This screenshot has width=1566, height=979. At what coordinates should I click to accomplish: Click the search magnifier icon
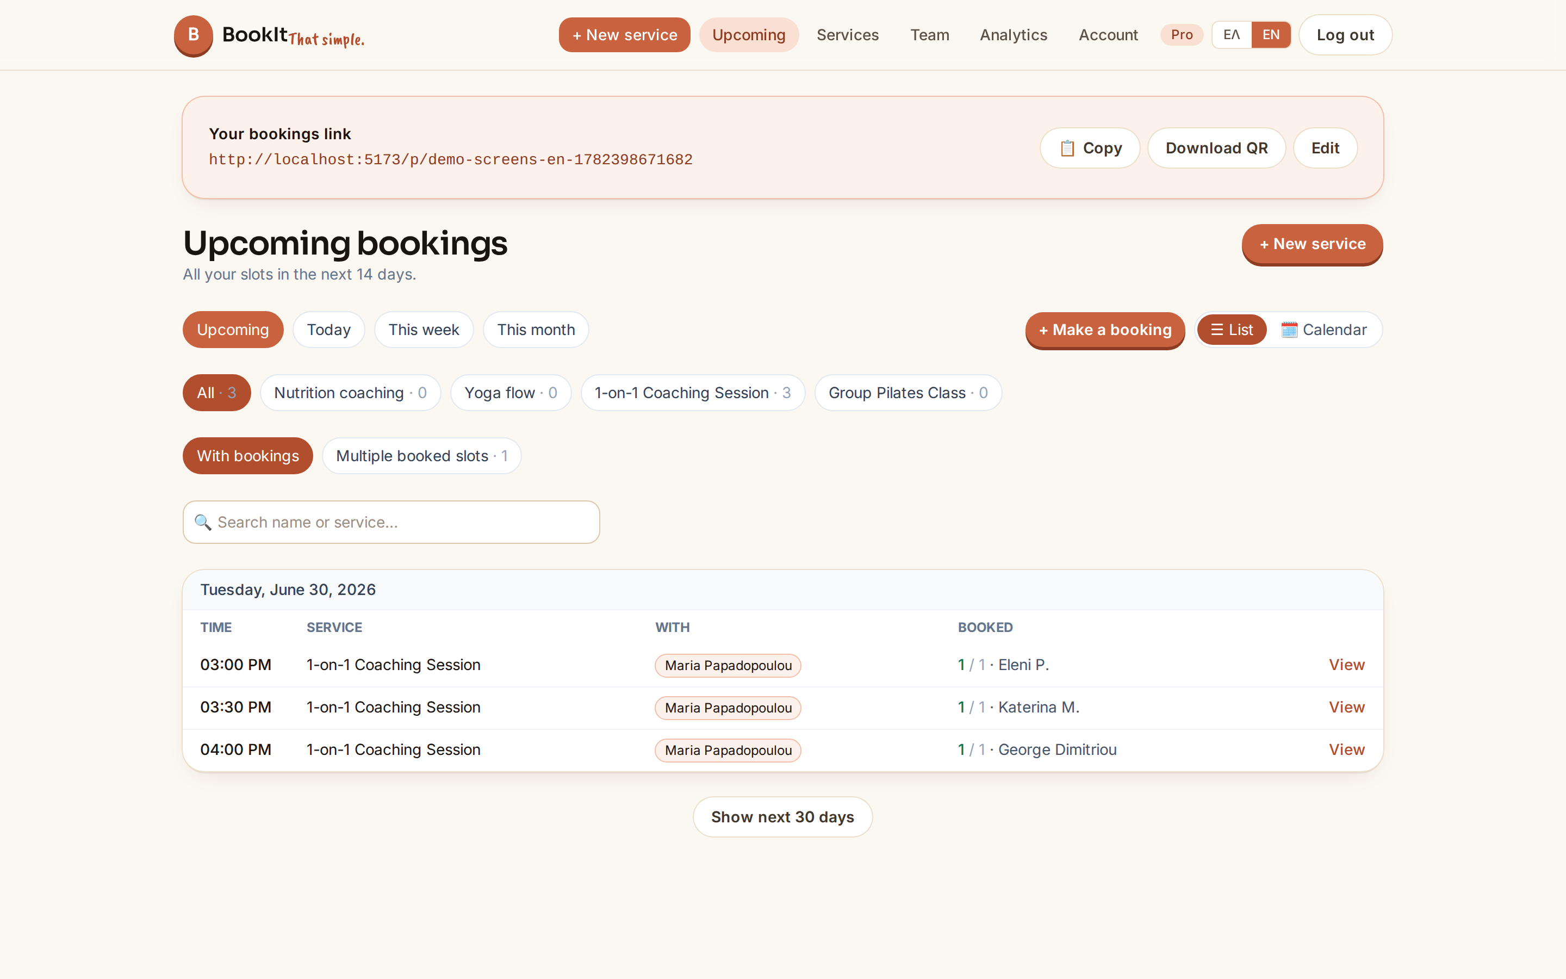click(x=202, y=522)
